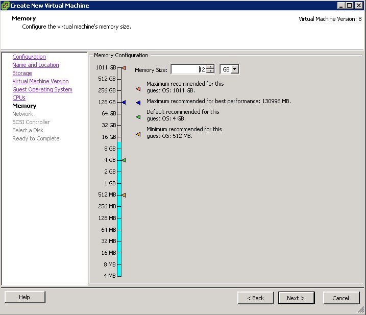366x315 pixels.
Task: Navigate to Virtual Machine Version step
Action: (x=40, y=81)
